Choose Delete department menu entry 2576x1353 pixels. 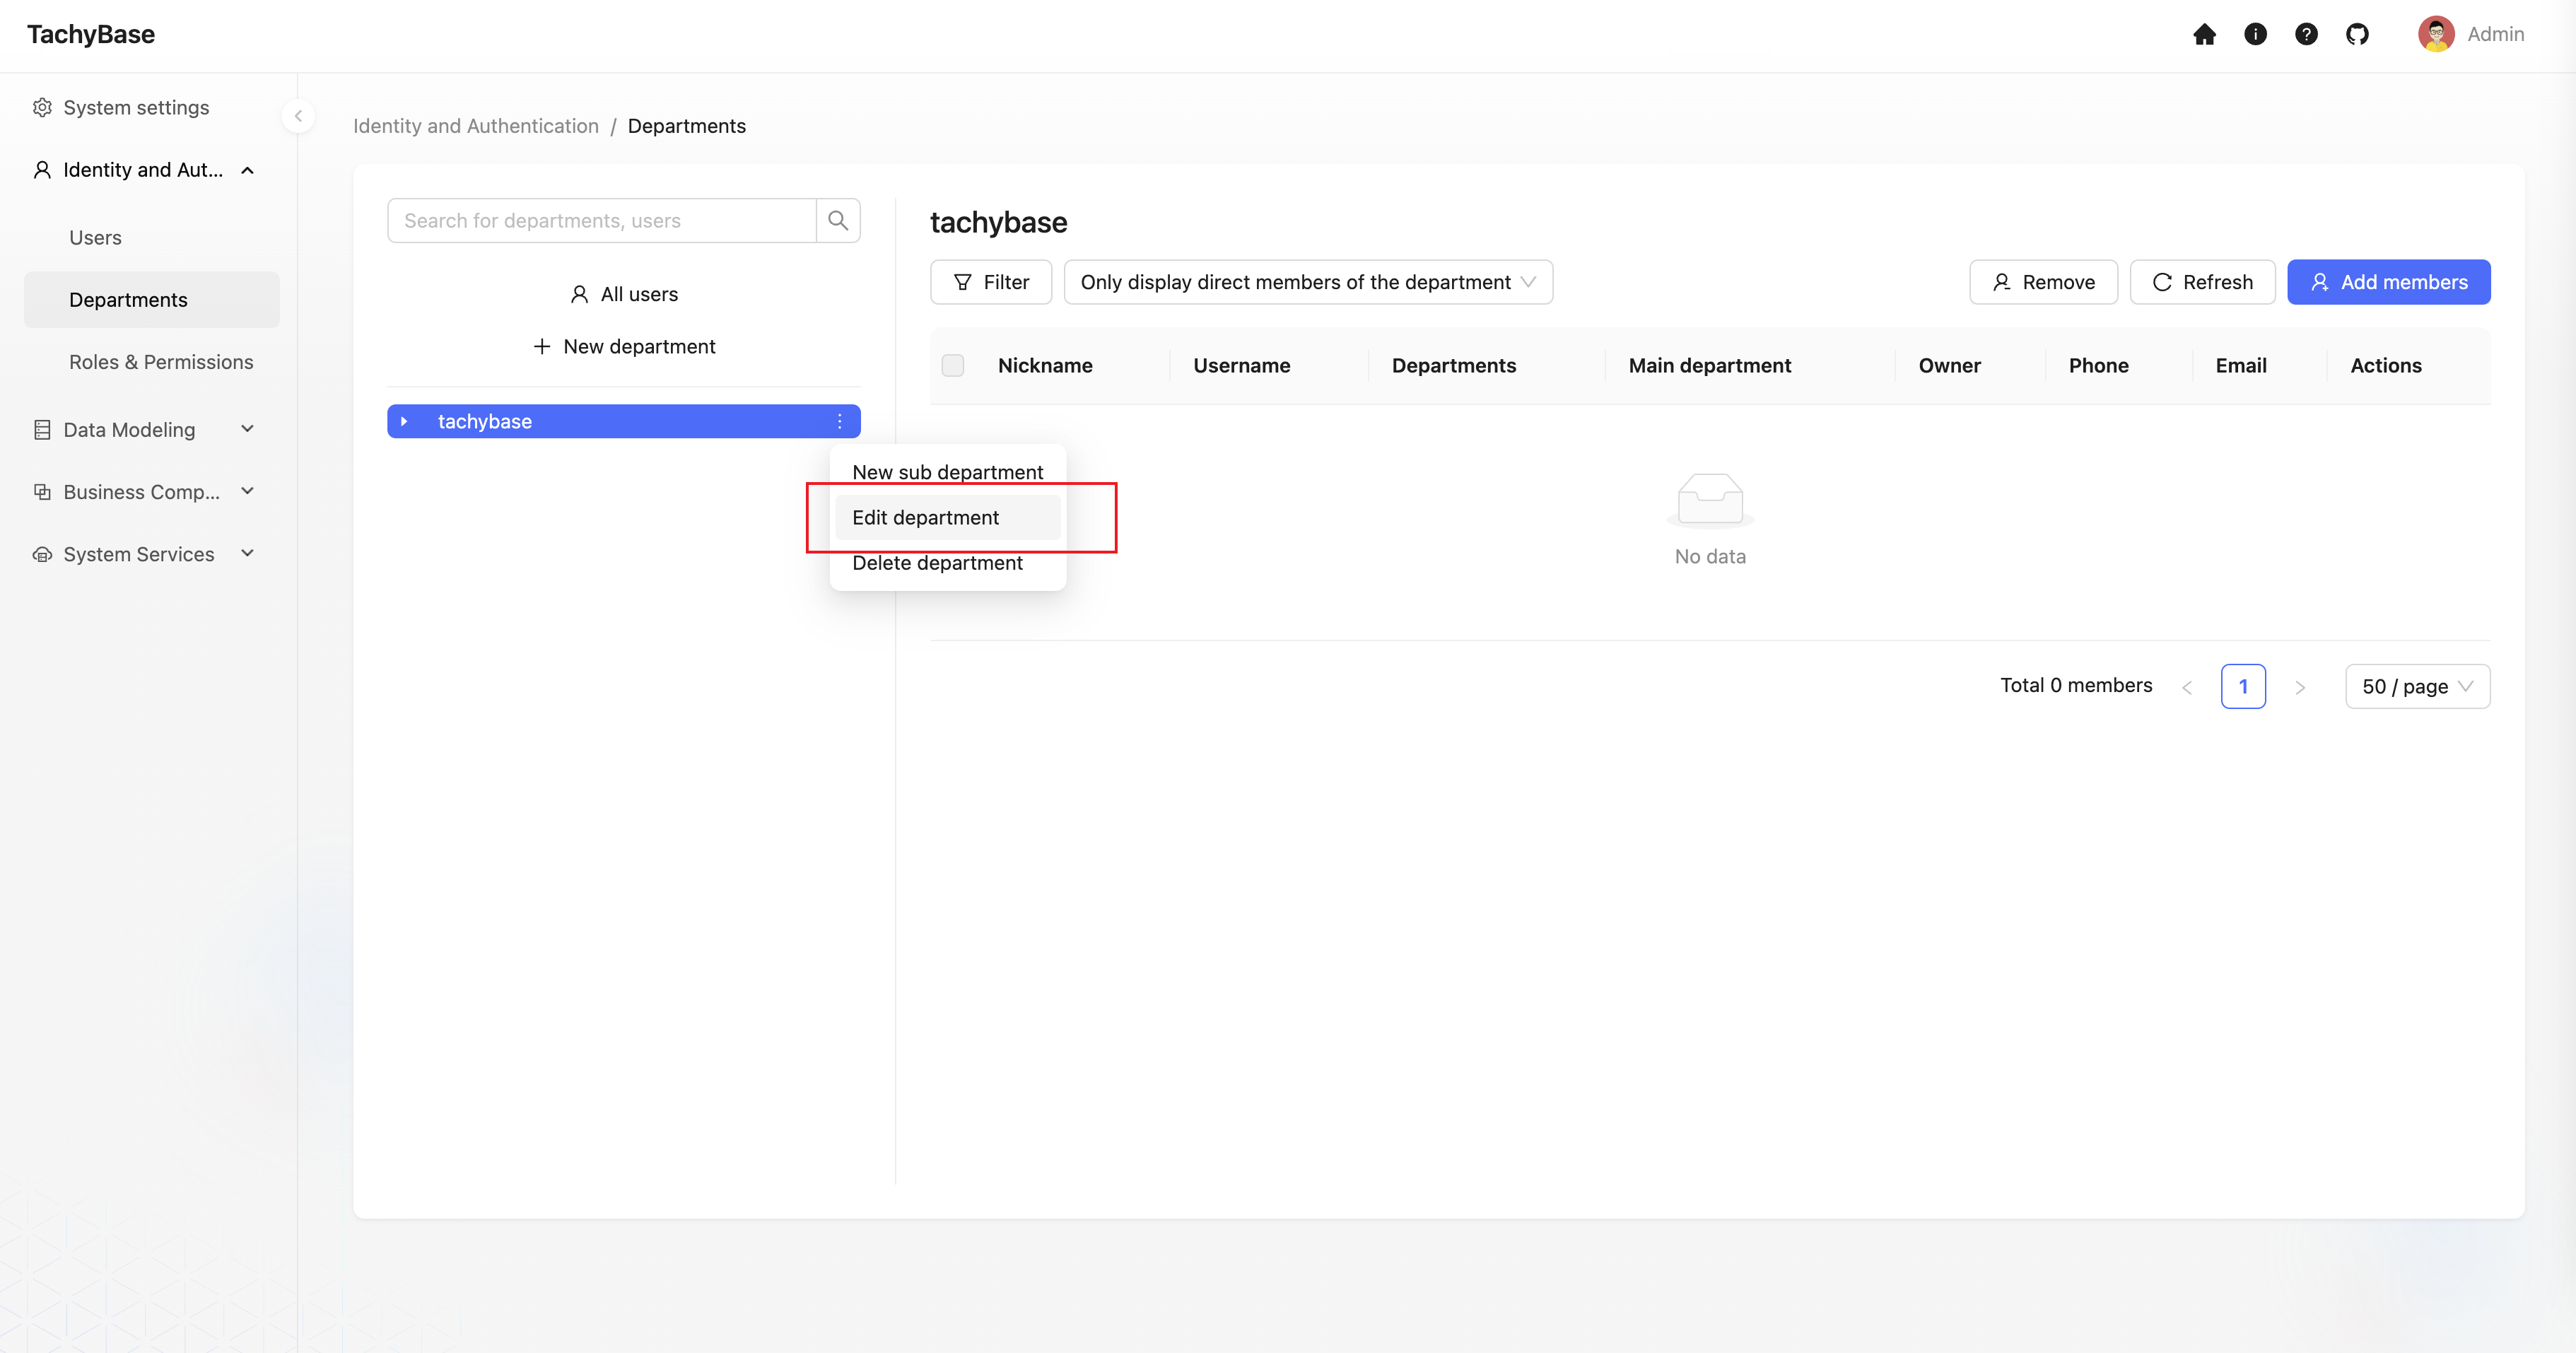pos(947,563)
